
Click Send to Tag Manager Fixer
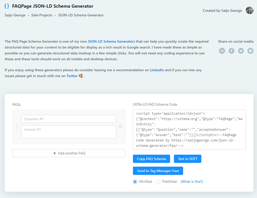click(x=158, y=171)
